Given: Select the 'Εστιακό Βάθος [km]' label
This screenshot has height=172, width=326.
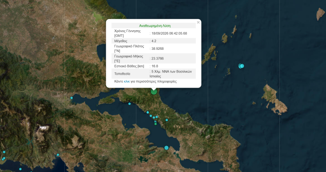Looking at the screenshot, I should coord(129,66).
